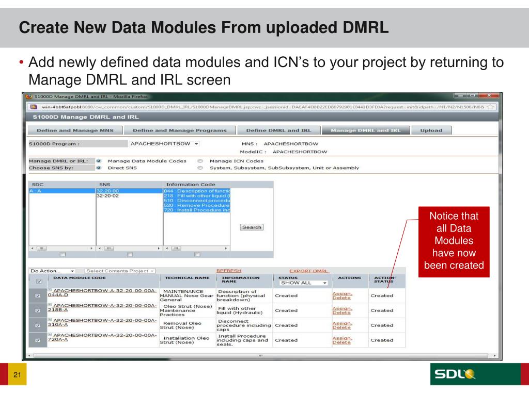Open data module link ending 044A-D

[x=102, y=293]
